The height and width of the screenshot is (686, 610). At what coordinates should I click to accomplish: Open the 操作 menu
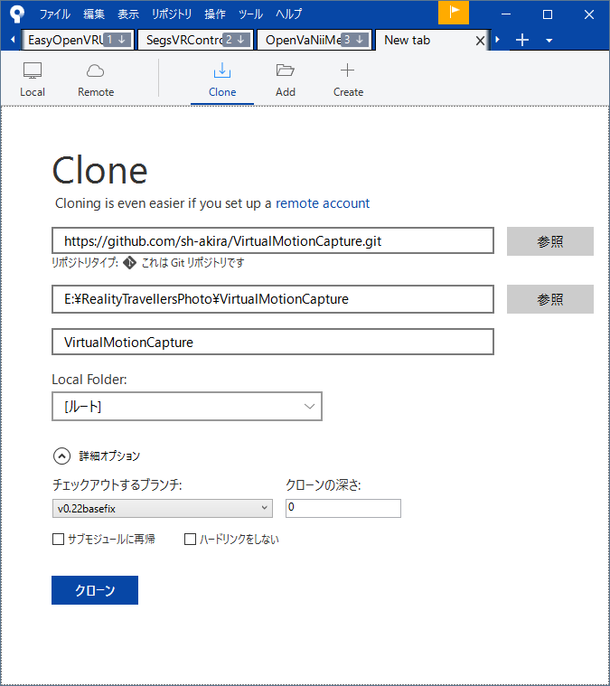pyautogui.click(x=215, y=14)
